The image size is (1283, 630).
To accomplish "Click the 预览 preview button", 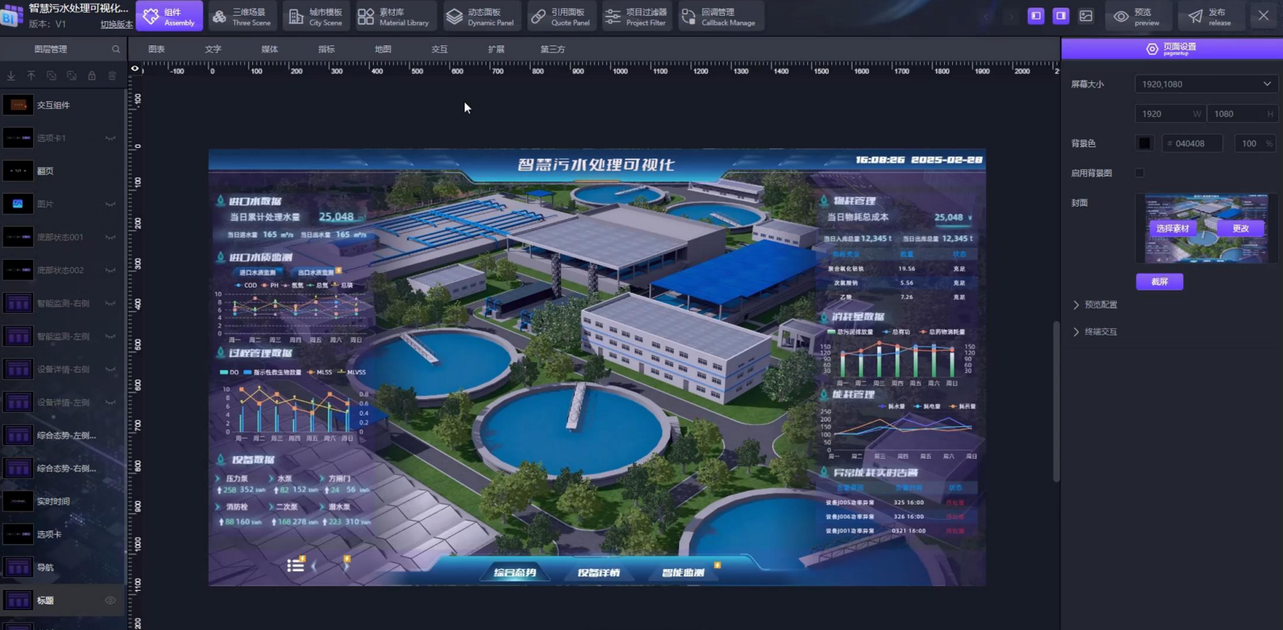I will (1137, 16).
